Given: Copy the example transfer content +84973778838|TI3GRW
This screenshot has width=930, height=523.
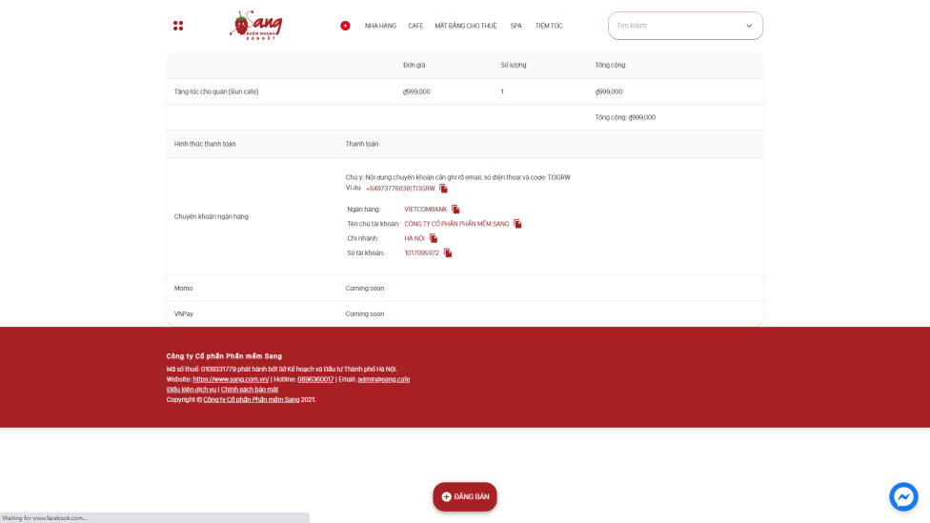Looking at the screenshot, I should (x=443, y=189).
